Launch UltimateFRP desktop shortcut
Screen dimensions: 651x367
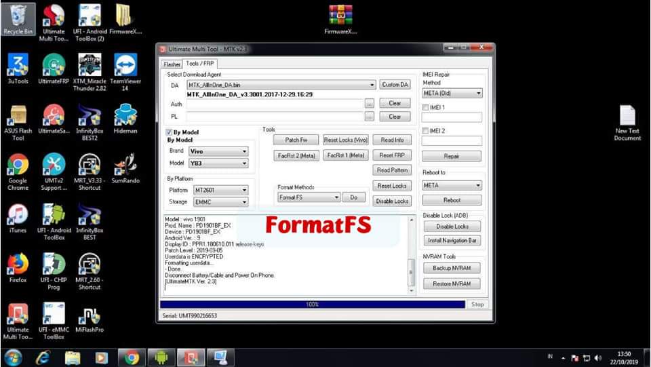point(54,69)
